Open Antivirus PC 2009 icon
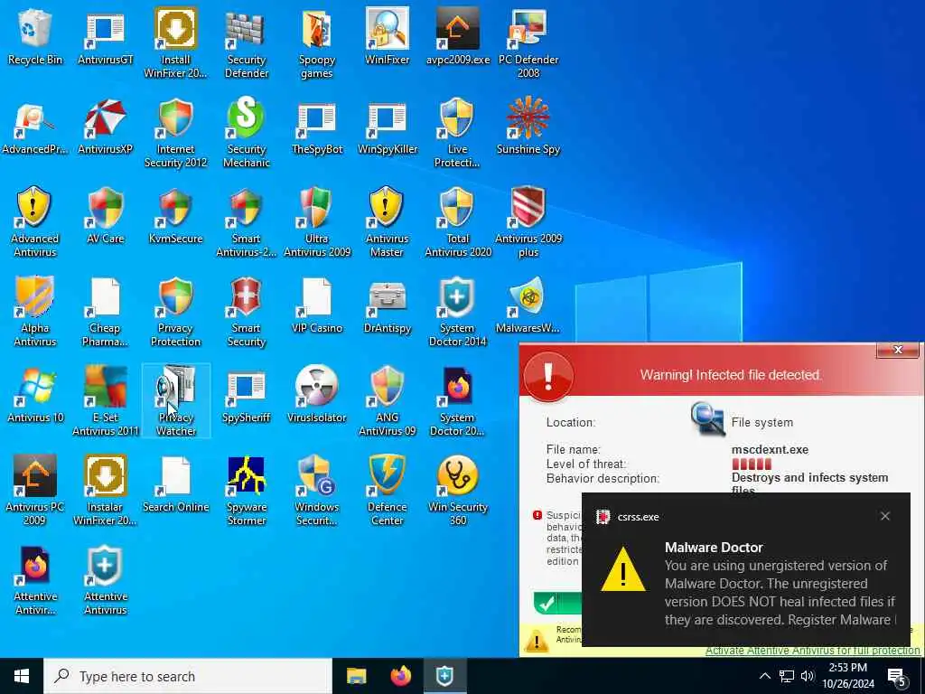 point(35,491)
